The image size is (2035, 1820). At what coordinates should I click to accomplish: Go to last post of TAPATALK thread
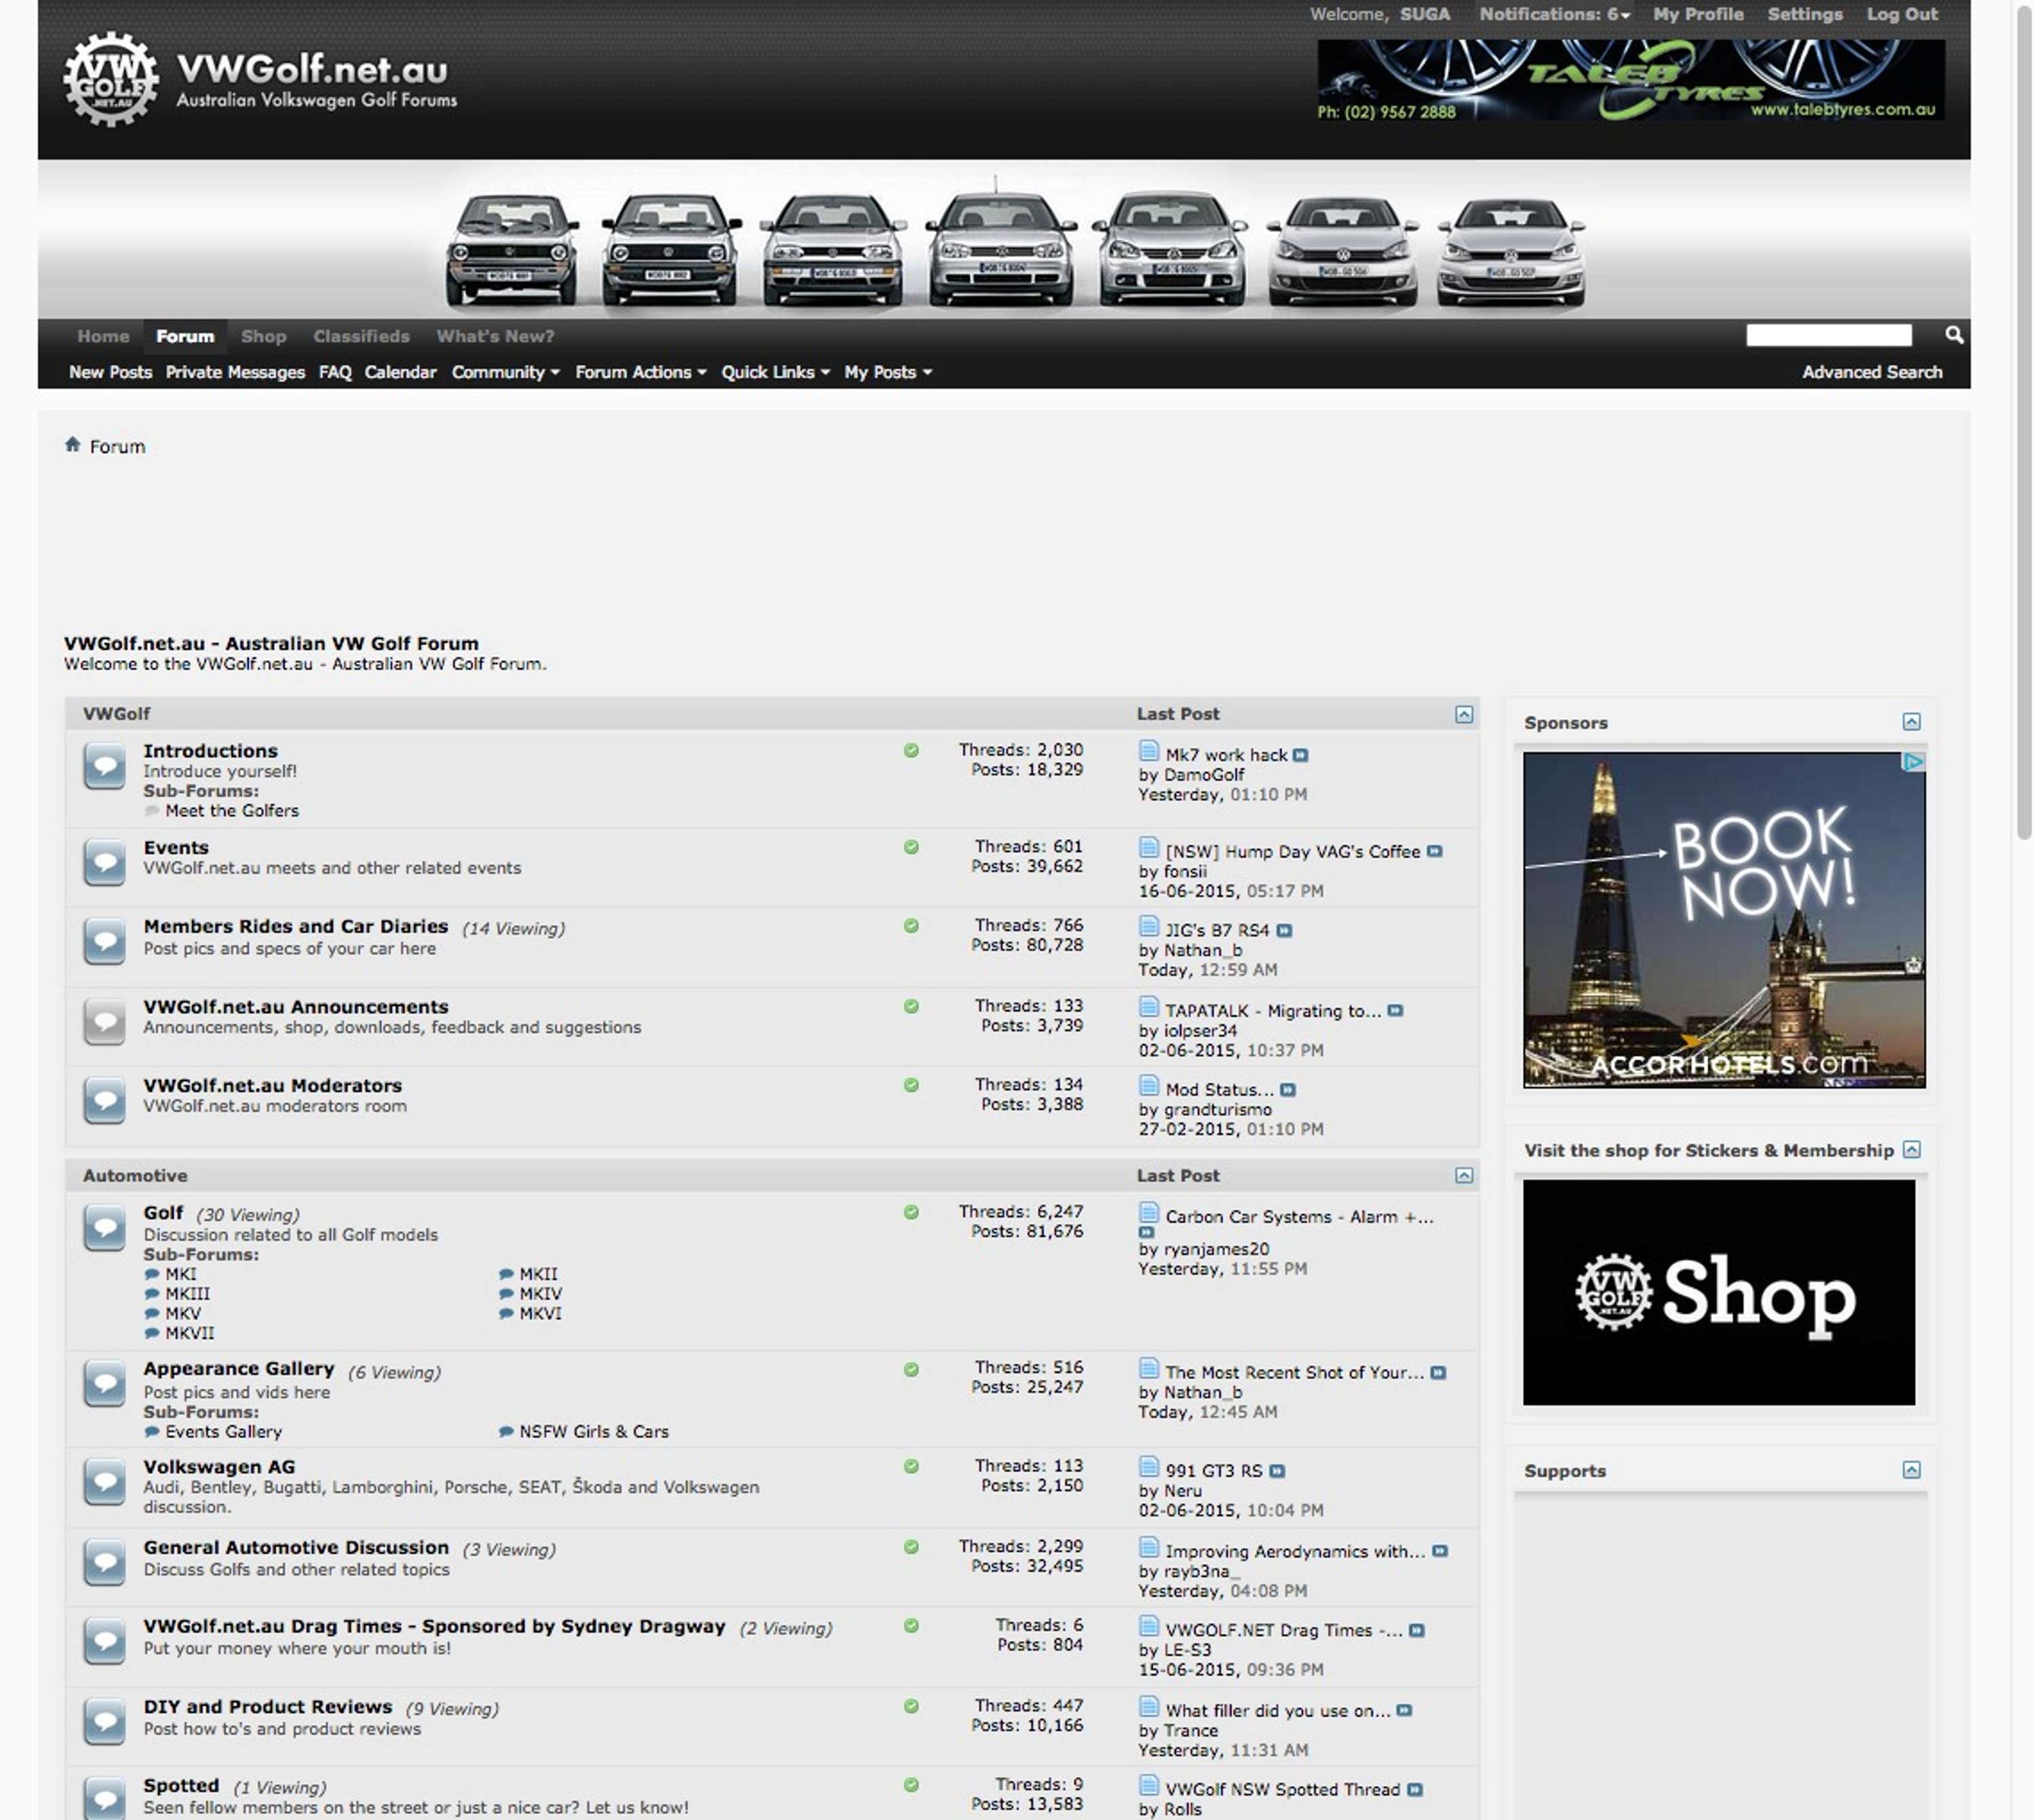[1395, 1010]
